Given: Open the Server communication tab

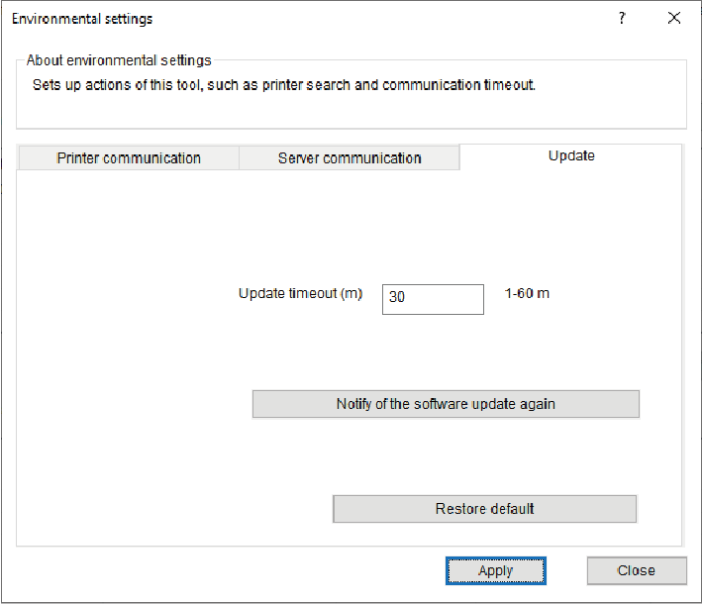Looking at the screenshot, I should (350, 158).
